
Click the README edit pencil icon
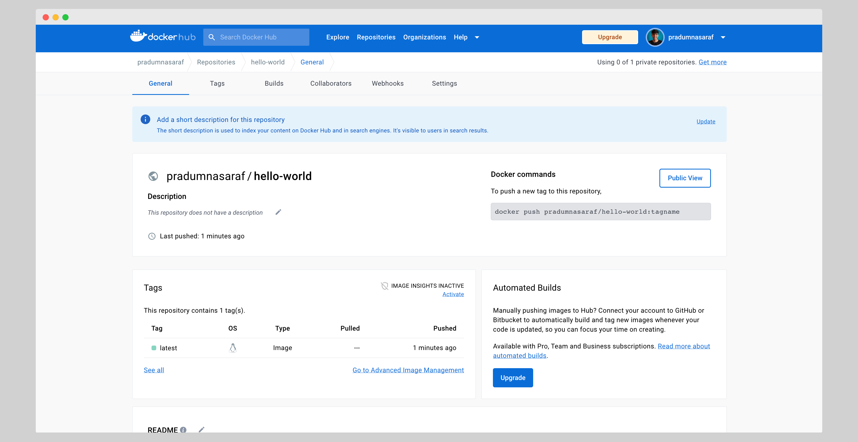201,429
